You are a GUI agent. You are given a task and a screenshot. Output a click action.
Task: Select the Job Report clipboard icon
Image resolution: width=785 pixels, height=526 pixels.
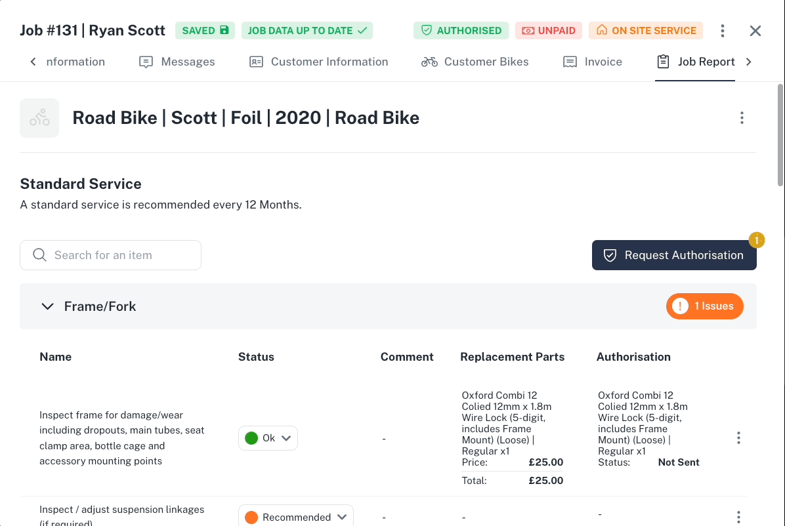point(663,61)
